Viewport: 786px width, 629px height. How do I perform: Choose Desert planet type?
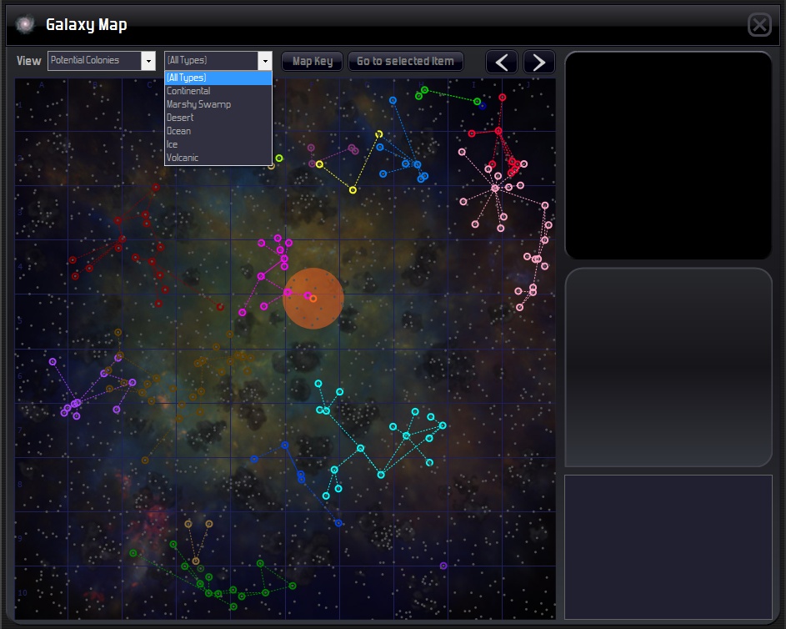[x=218, y=118]
